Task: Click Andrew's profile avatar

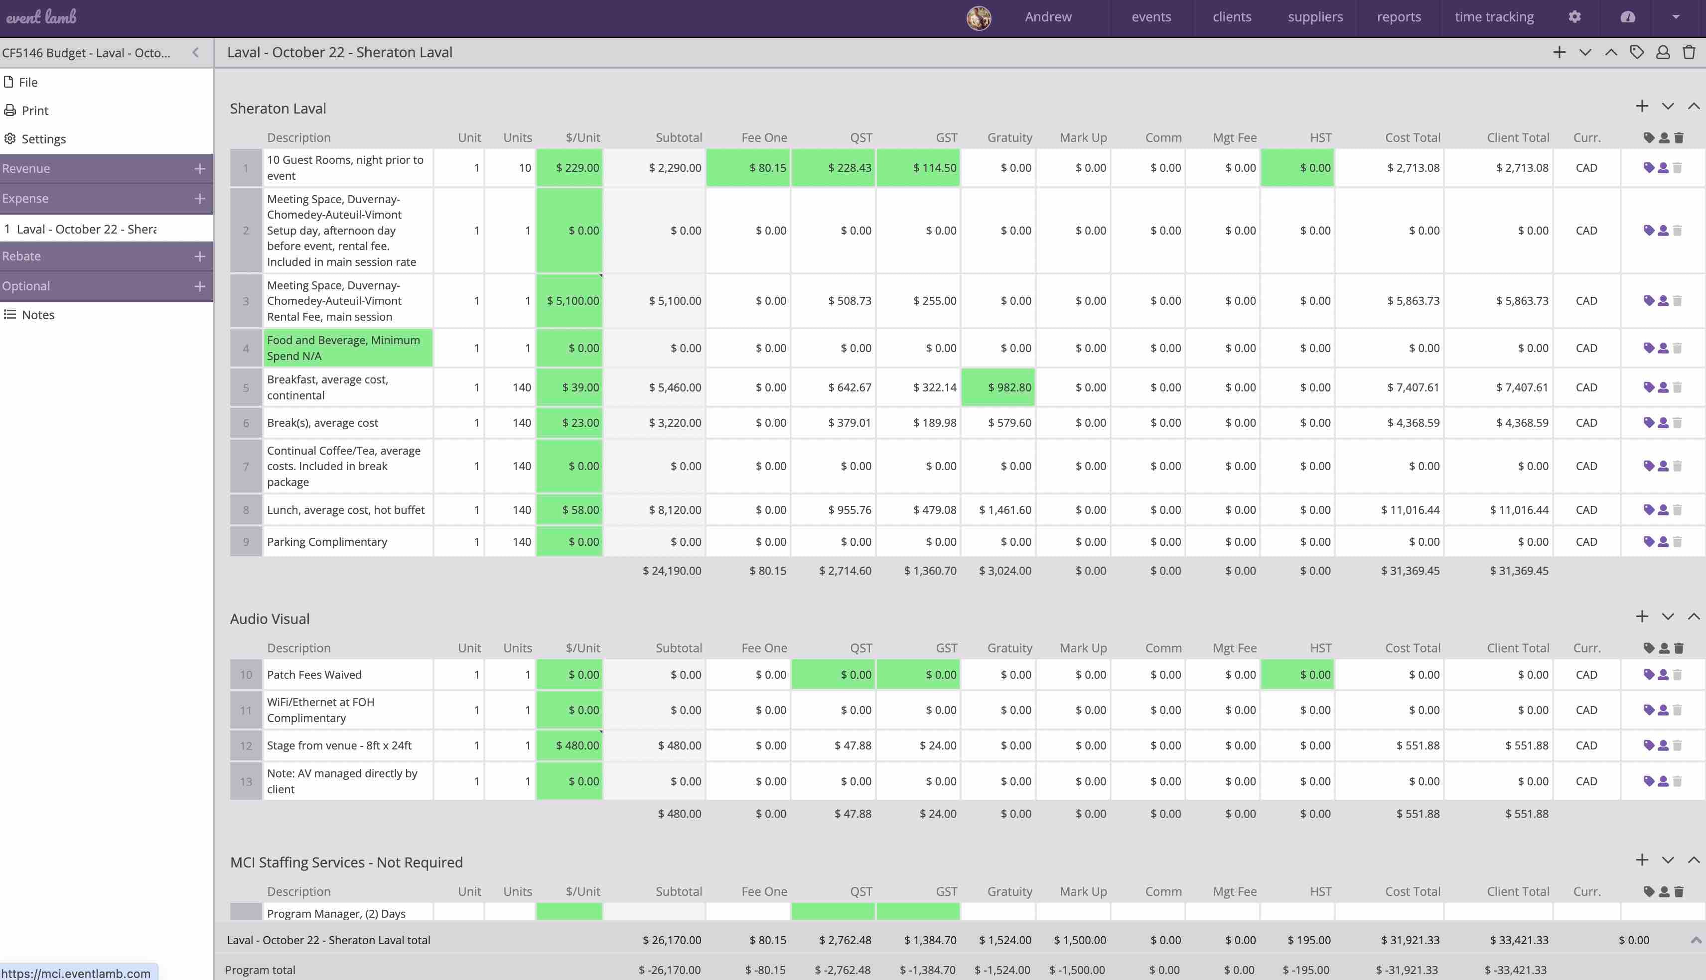Action: [x=978, y=17]
